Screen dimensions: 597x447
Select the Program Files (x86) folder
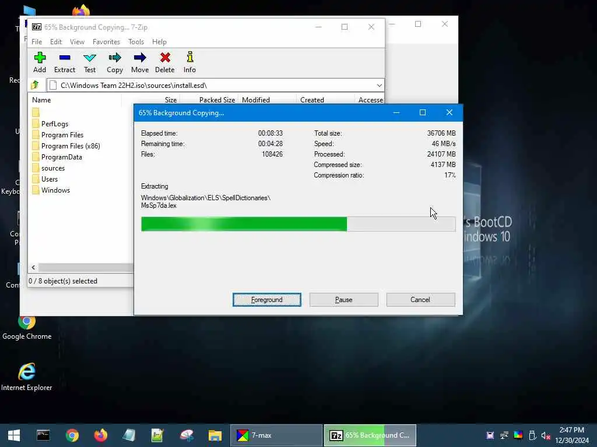pos(71,146)
